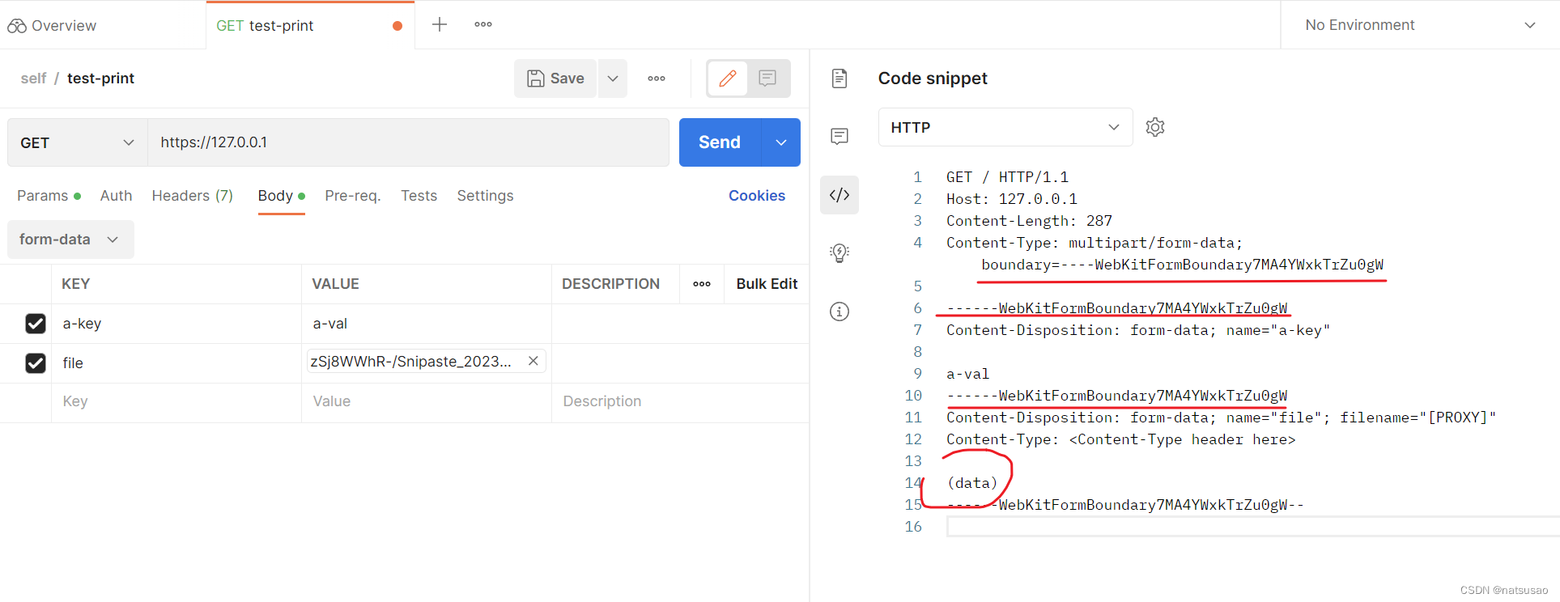
Task: Open the Tests tab
Action: (419, 196)
